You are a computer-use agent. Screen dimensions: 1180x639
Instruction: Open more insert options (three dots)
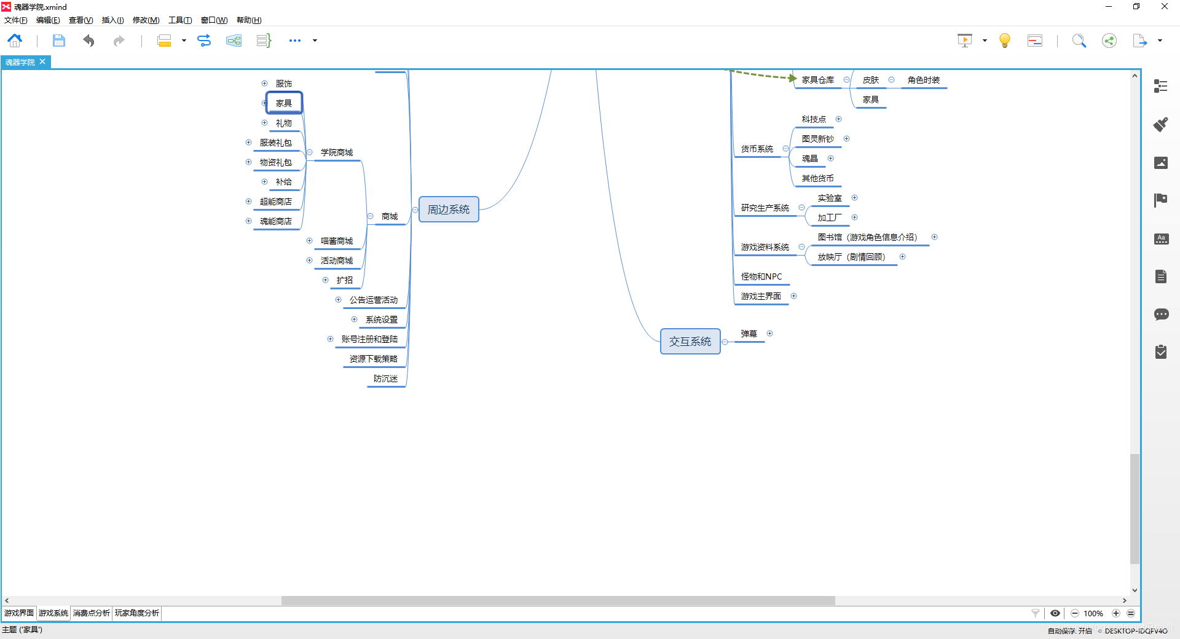(295, 41)
